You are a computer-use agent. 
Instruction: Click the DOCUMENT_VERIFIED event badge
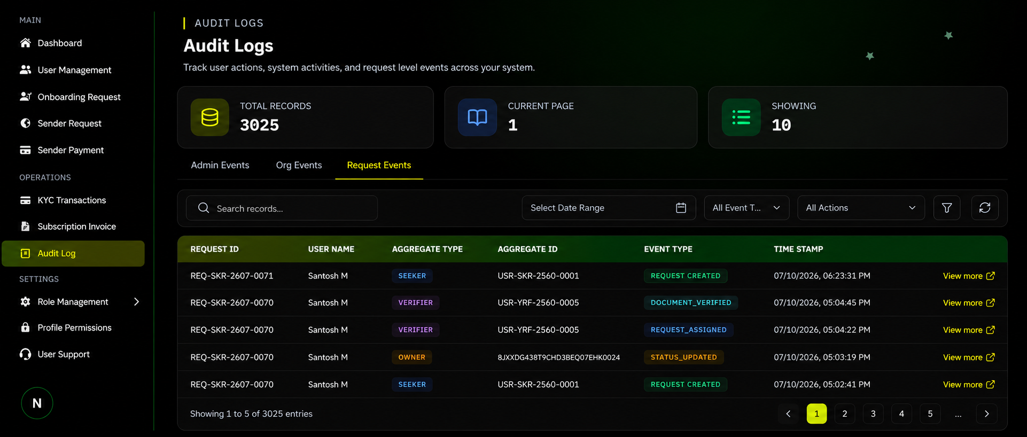[691, 302]
